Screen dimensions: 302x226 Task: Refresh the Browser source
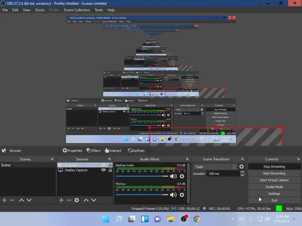(x=136, y=150)
